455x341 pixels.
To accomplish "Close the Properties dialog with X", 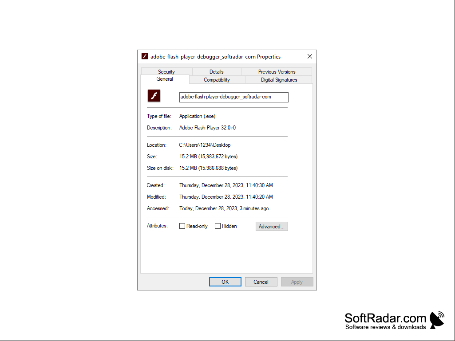I will (x=309, y=57).
